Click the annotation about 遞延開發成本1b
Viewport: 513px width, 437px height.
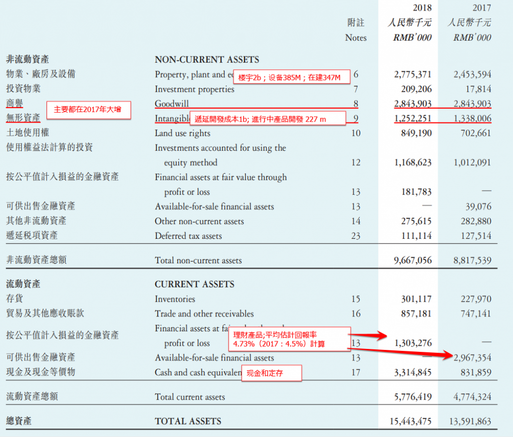[268, 118]
